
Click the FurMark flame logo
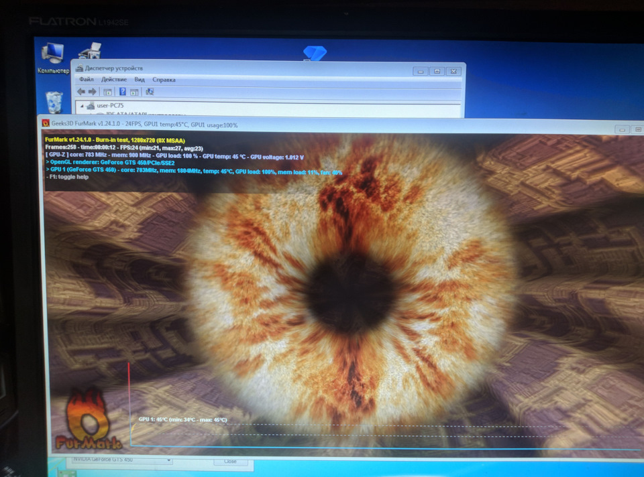pos(88,419)
